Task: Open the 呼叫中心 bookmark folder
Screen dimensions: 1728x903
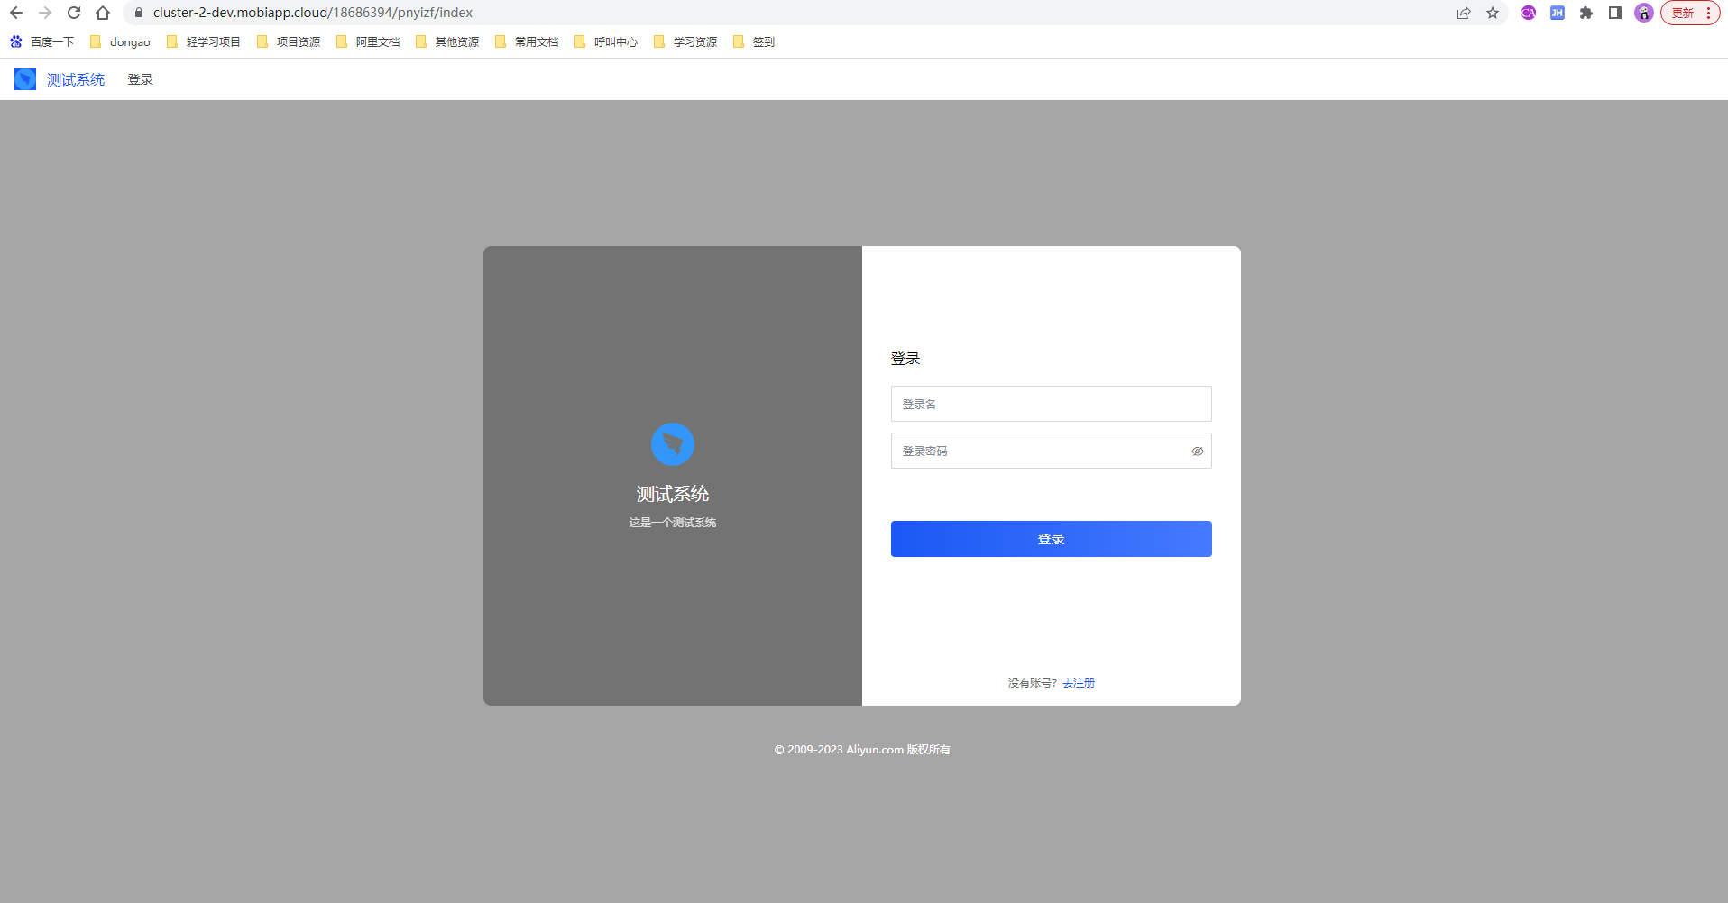Action: (x=606, y=41)
